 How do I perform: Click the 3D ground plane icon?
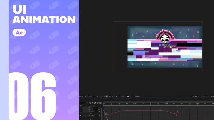pos(204,96)
